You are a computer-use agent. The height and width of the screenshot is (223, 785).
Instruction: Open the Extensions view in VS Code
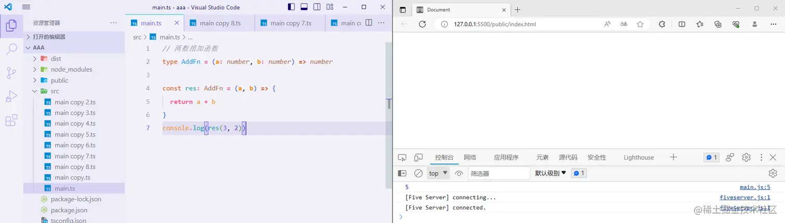tap(11, 120)
